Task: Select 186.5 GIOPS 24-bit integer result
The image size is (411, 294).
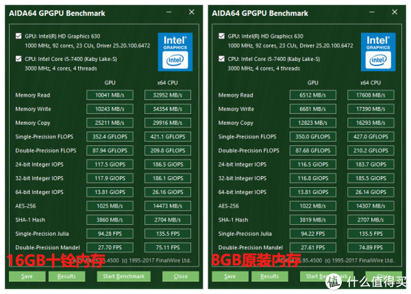Action: point(168,164)
